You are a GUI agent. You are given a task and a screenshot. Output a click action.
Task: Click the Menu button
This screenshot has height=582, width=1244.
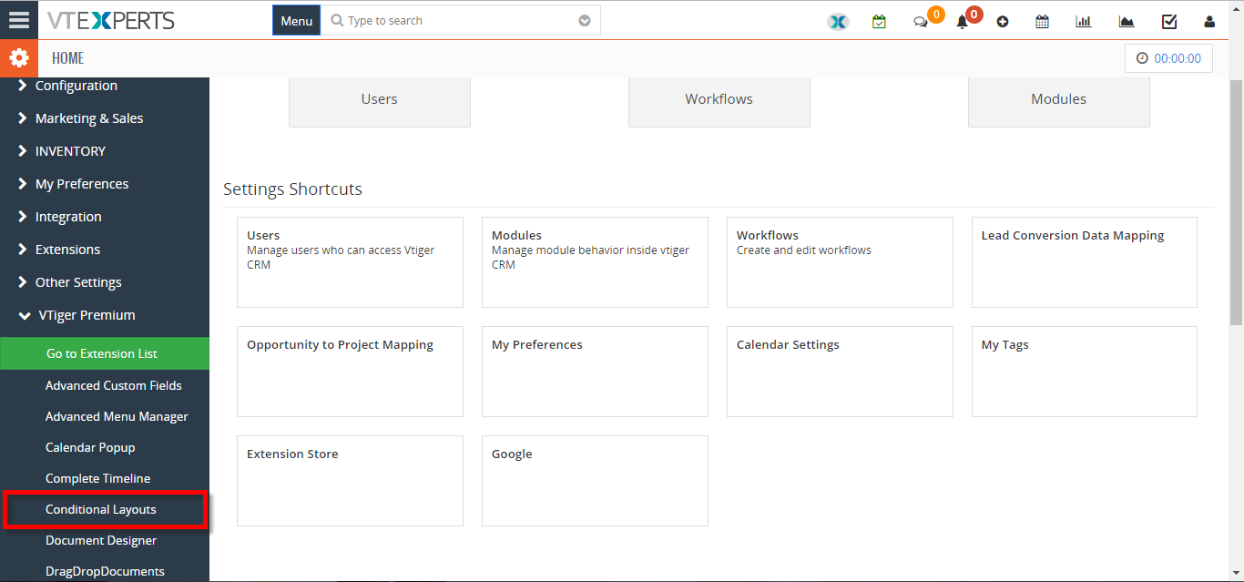tap(296, 21)
